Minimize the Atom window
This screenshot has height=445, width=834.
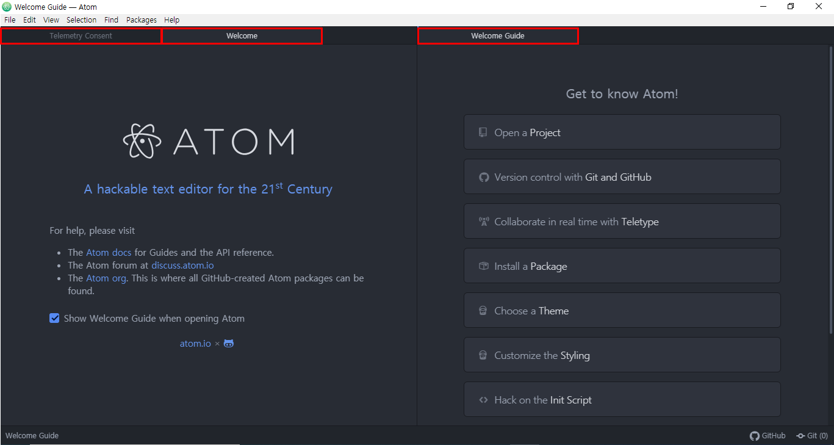pos(763,7)
